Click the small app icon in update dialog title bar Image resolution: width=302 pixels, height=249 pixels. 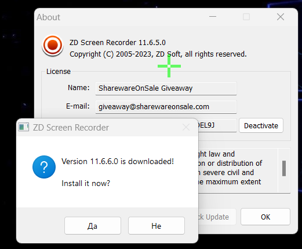click(24, 127)
